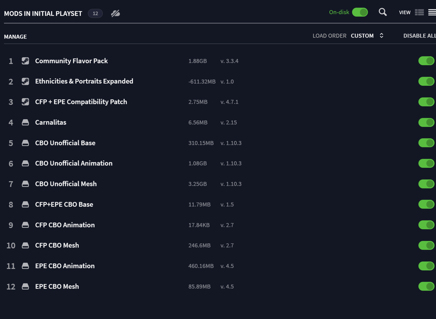Click the 246.6MB size value
The image size is (436, 319).
[x=199, y=245]
